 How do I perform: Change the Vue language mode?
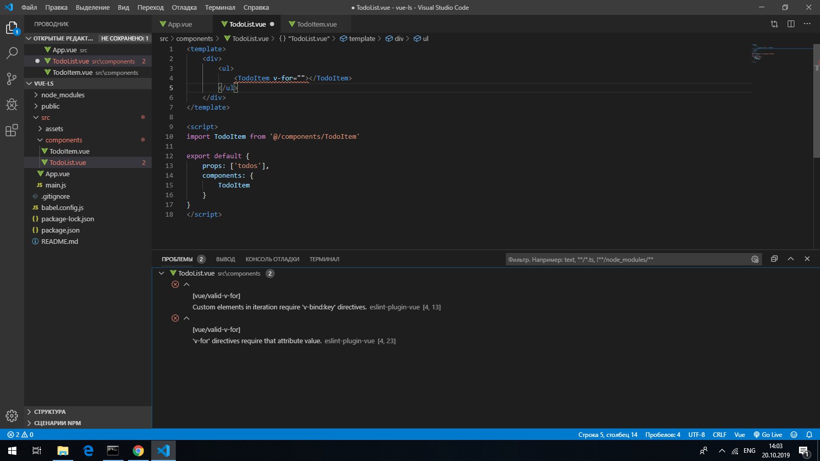click(x=740, y=435)
